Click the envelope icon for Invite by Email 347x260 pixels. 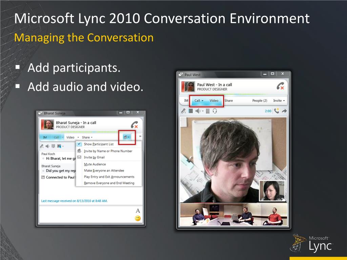pos(79,157)
